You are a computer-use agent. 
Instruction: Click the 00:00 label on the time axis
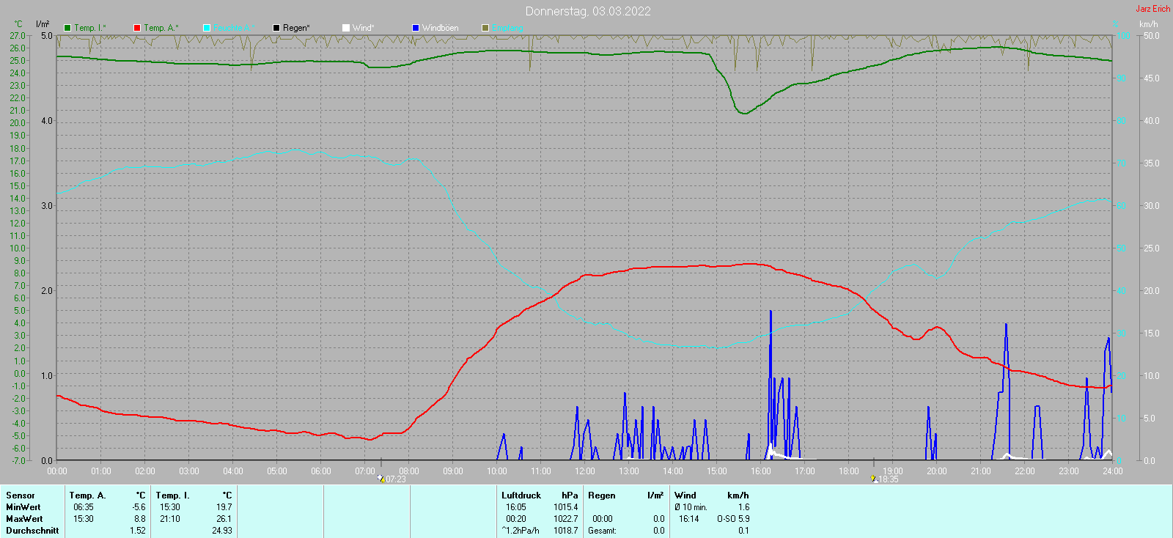[x=57, y=471]
